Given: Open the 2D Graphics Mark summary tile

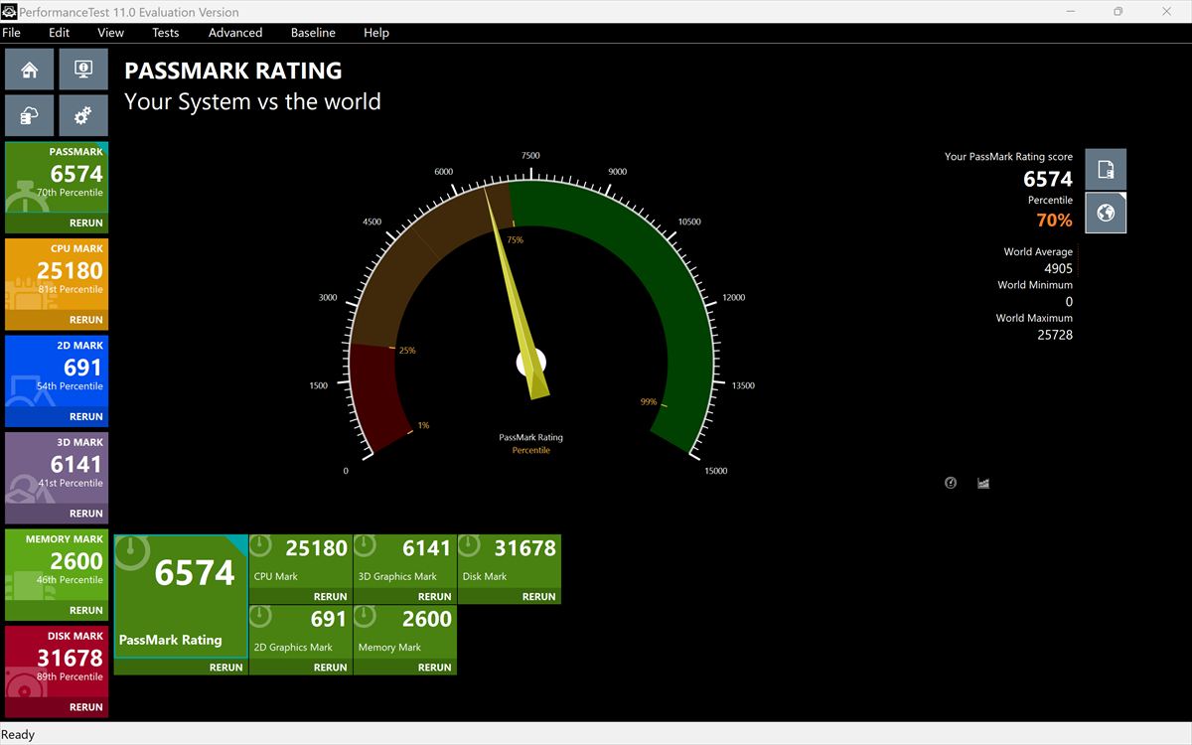Looking at the screenshot, I should pos(300,632).
